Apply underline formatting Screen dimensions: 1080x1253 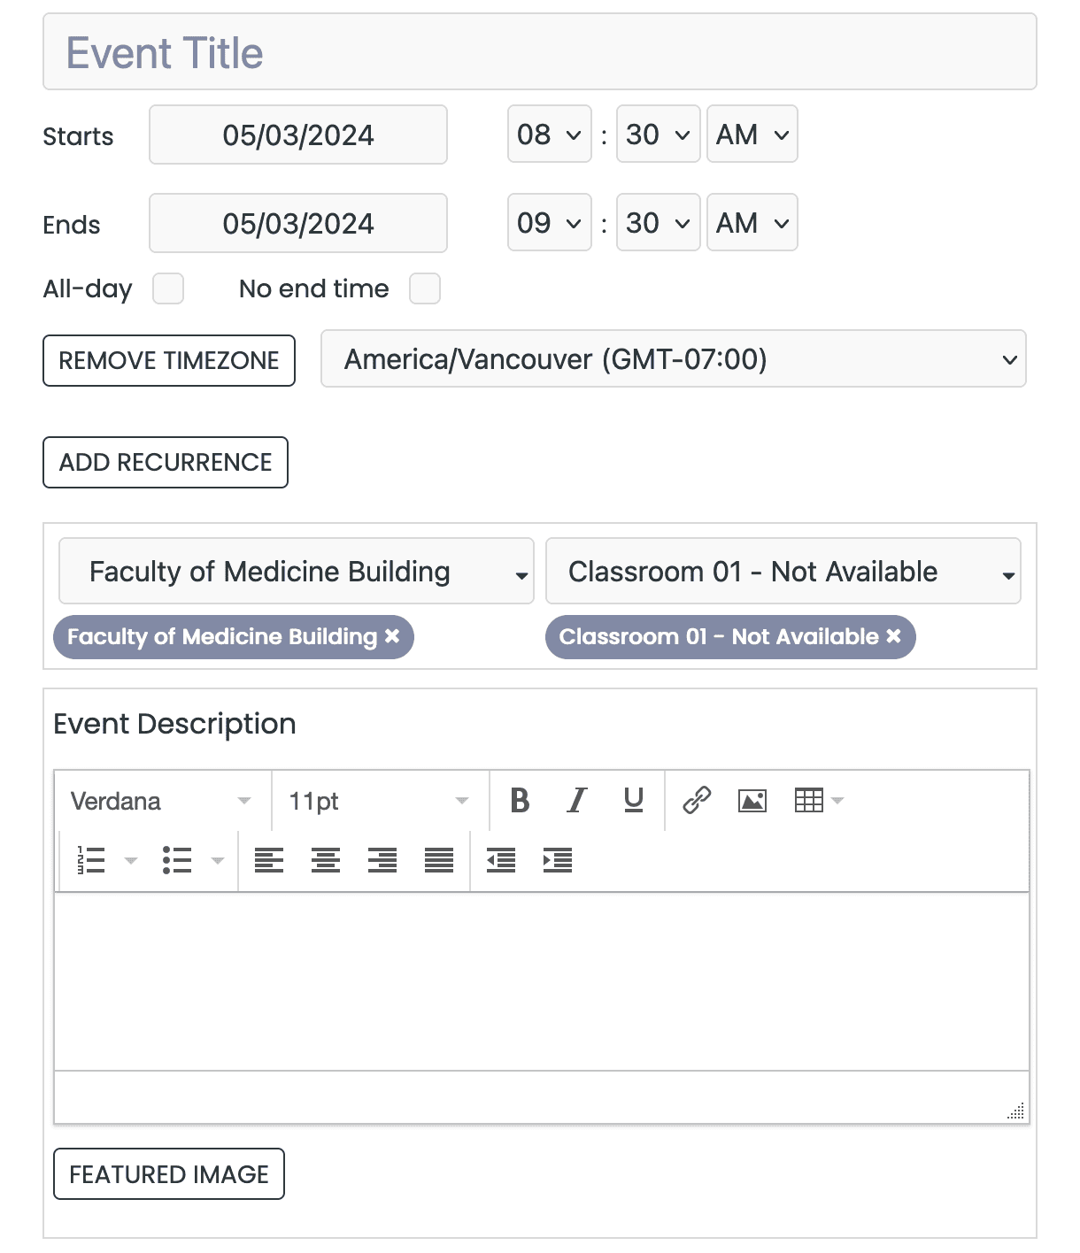[x=632, y=801]
